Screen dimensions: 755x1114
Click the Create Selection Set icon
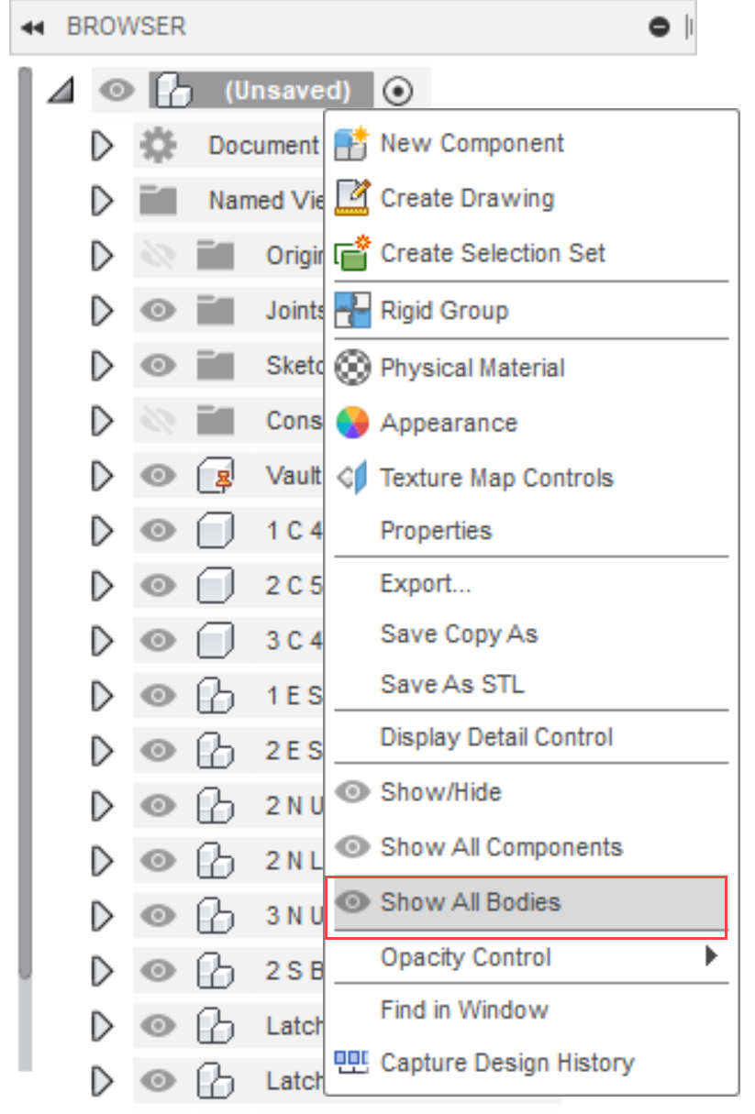(351, 254)
